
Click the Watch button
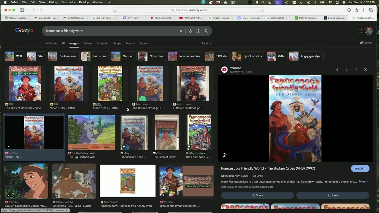(360, 168)
